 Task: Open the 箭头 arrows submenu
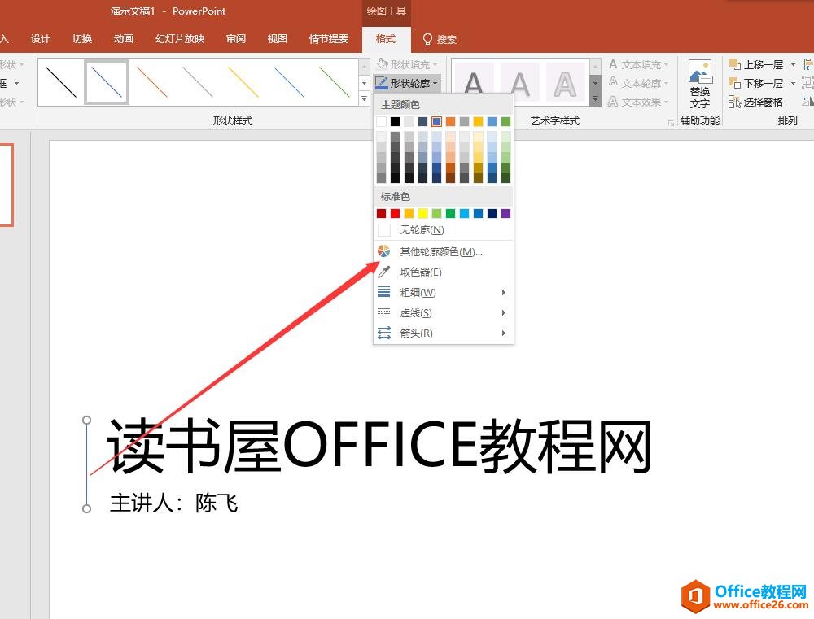coord(416,333)
